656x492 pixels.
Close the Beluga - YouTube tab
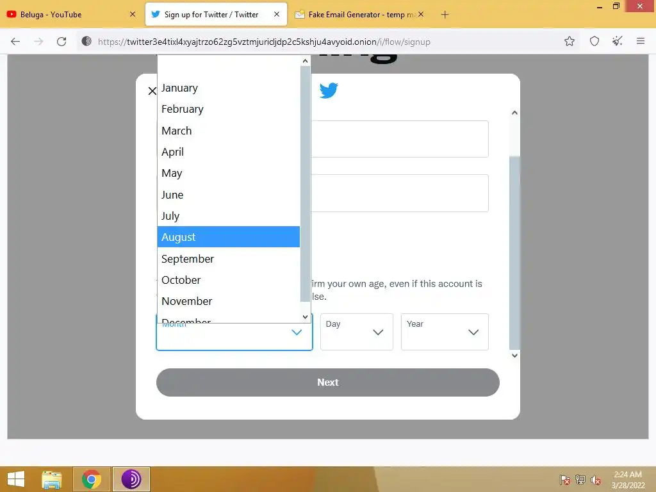click(x=132, y=14)
